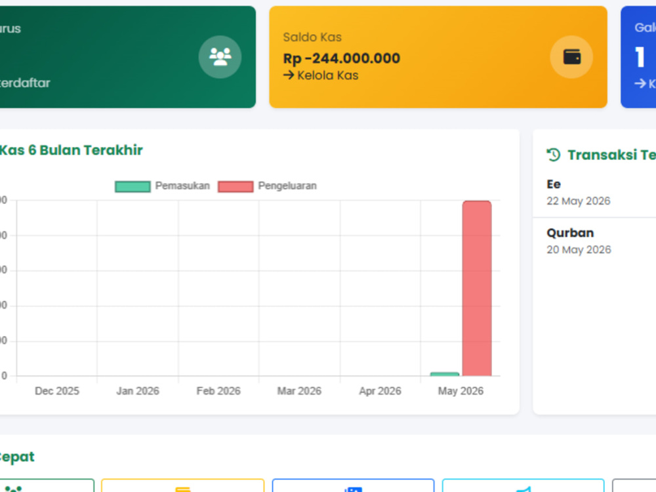656x492 pixels.
Task: Click the Saldo Kas label
Action: point(312,37)
